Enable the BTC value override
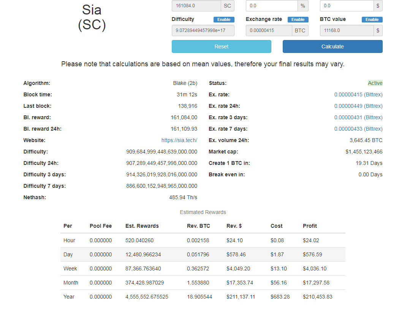Screen dimensions: 399x310 [372, 19]
